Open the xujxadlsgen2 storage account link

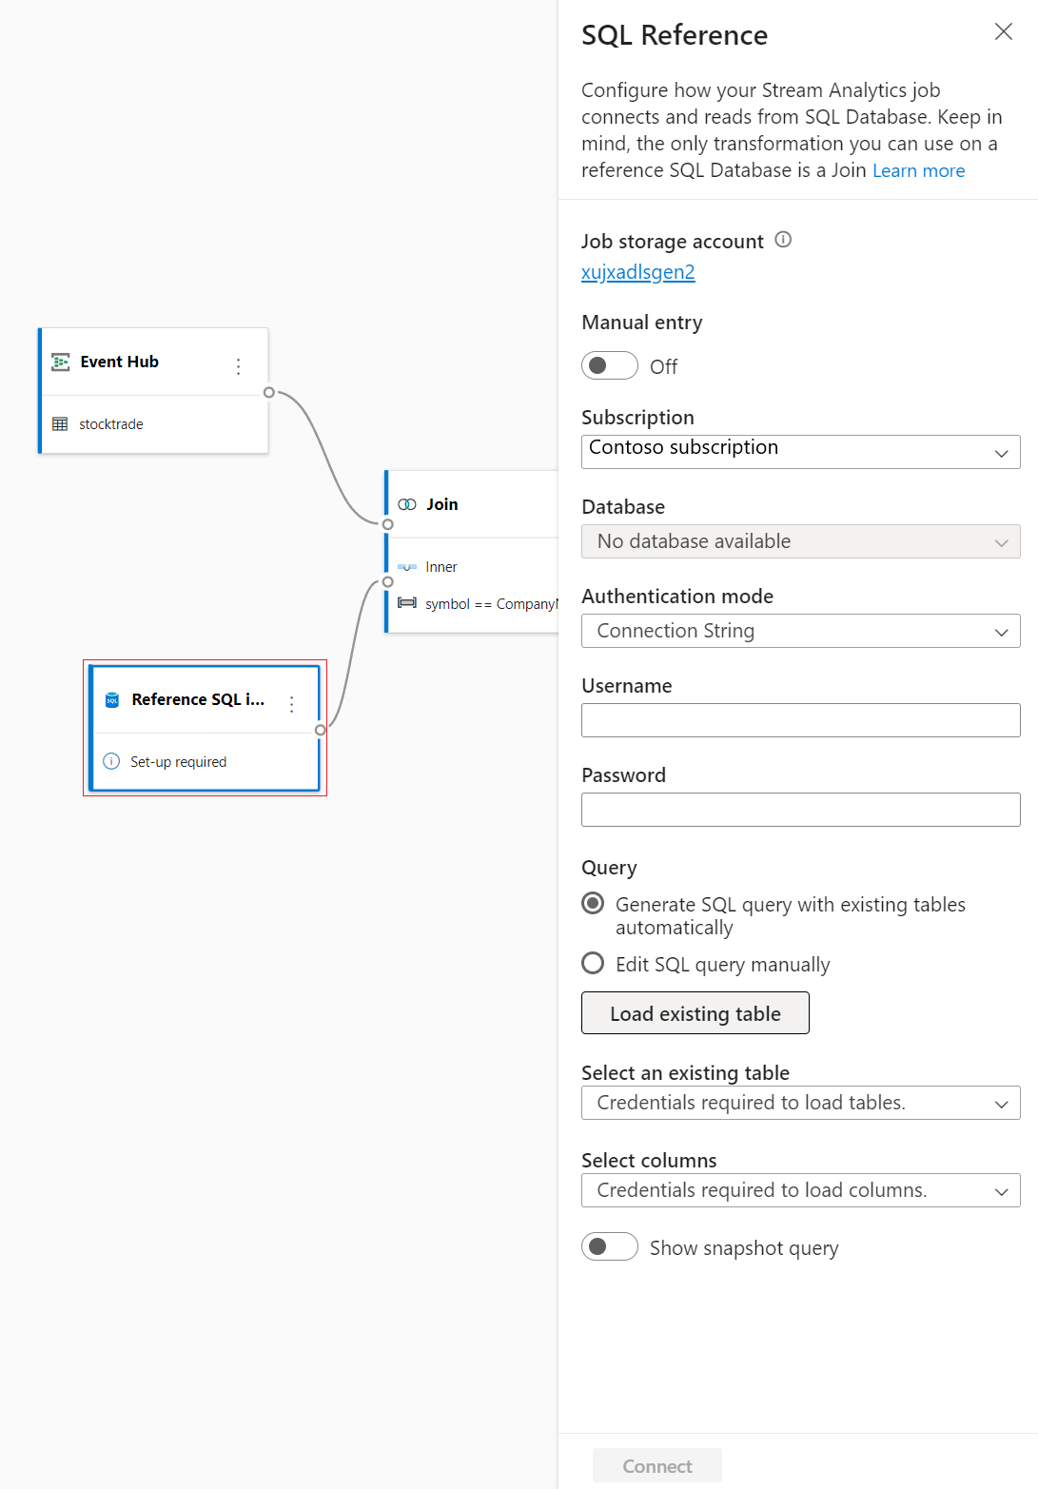(637, 272)
